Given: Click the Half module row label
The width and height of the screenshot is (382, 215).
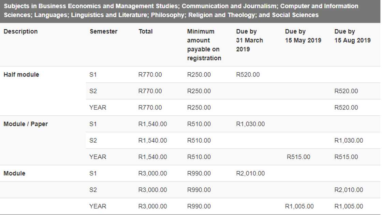Looking at the screenshot, I should 21,74.
